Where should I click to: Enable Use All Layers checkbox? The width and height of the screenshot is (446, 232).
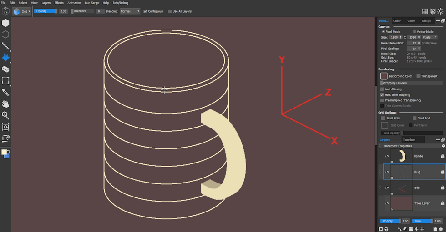coord(170,11)
